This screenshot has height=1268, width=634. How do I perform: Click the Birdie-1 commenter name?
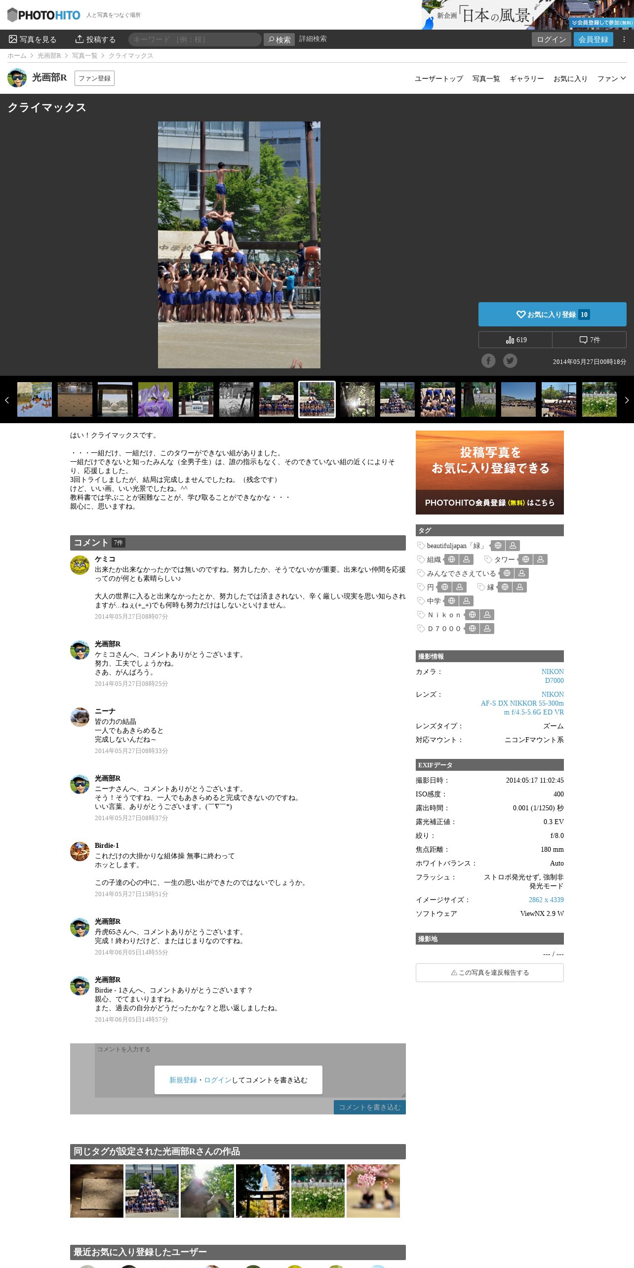point(107,845)
